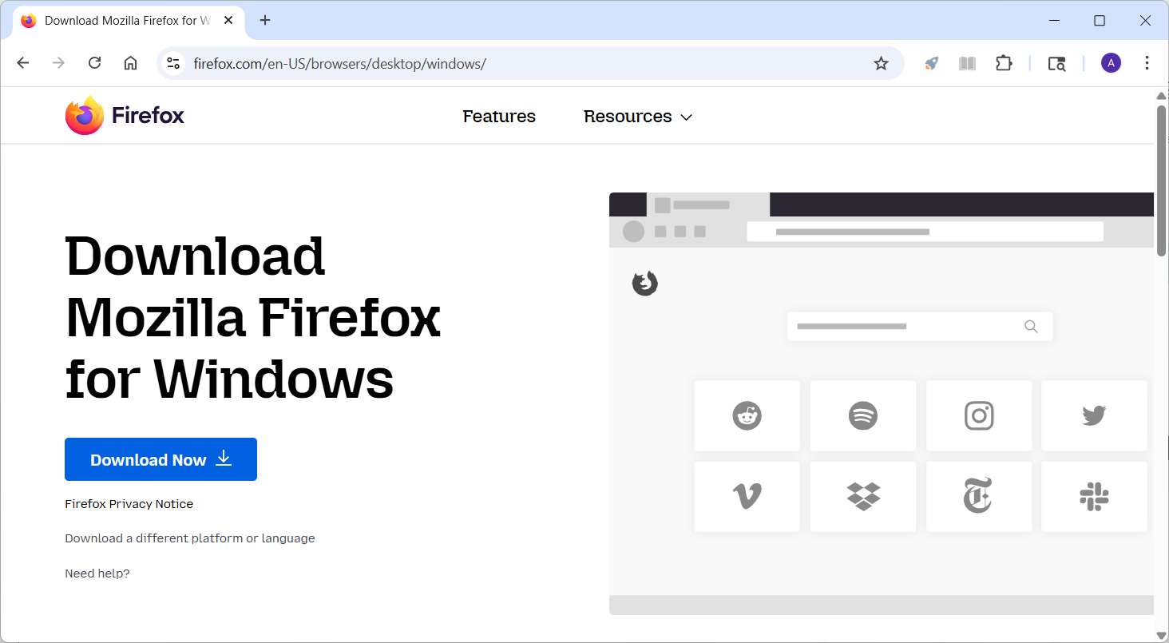Open the Need help? link

point(97,574)
